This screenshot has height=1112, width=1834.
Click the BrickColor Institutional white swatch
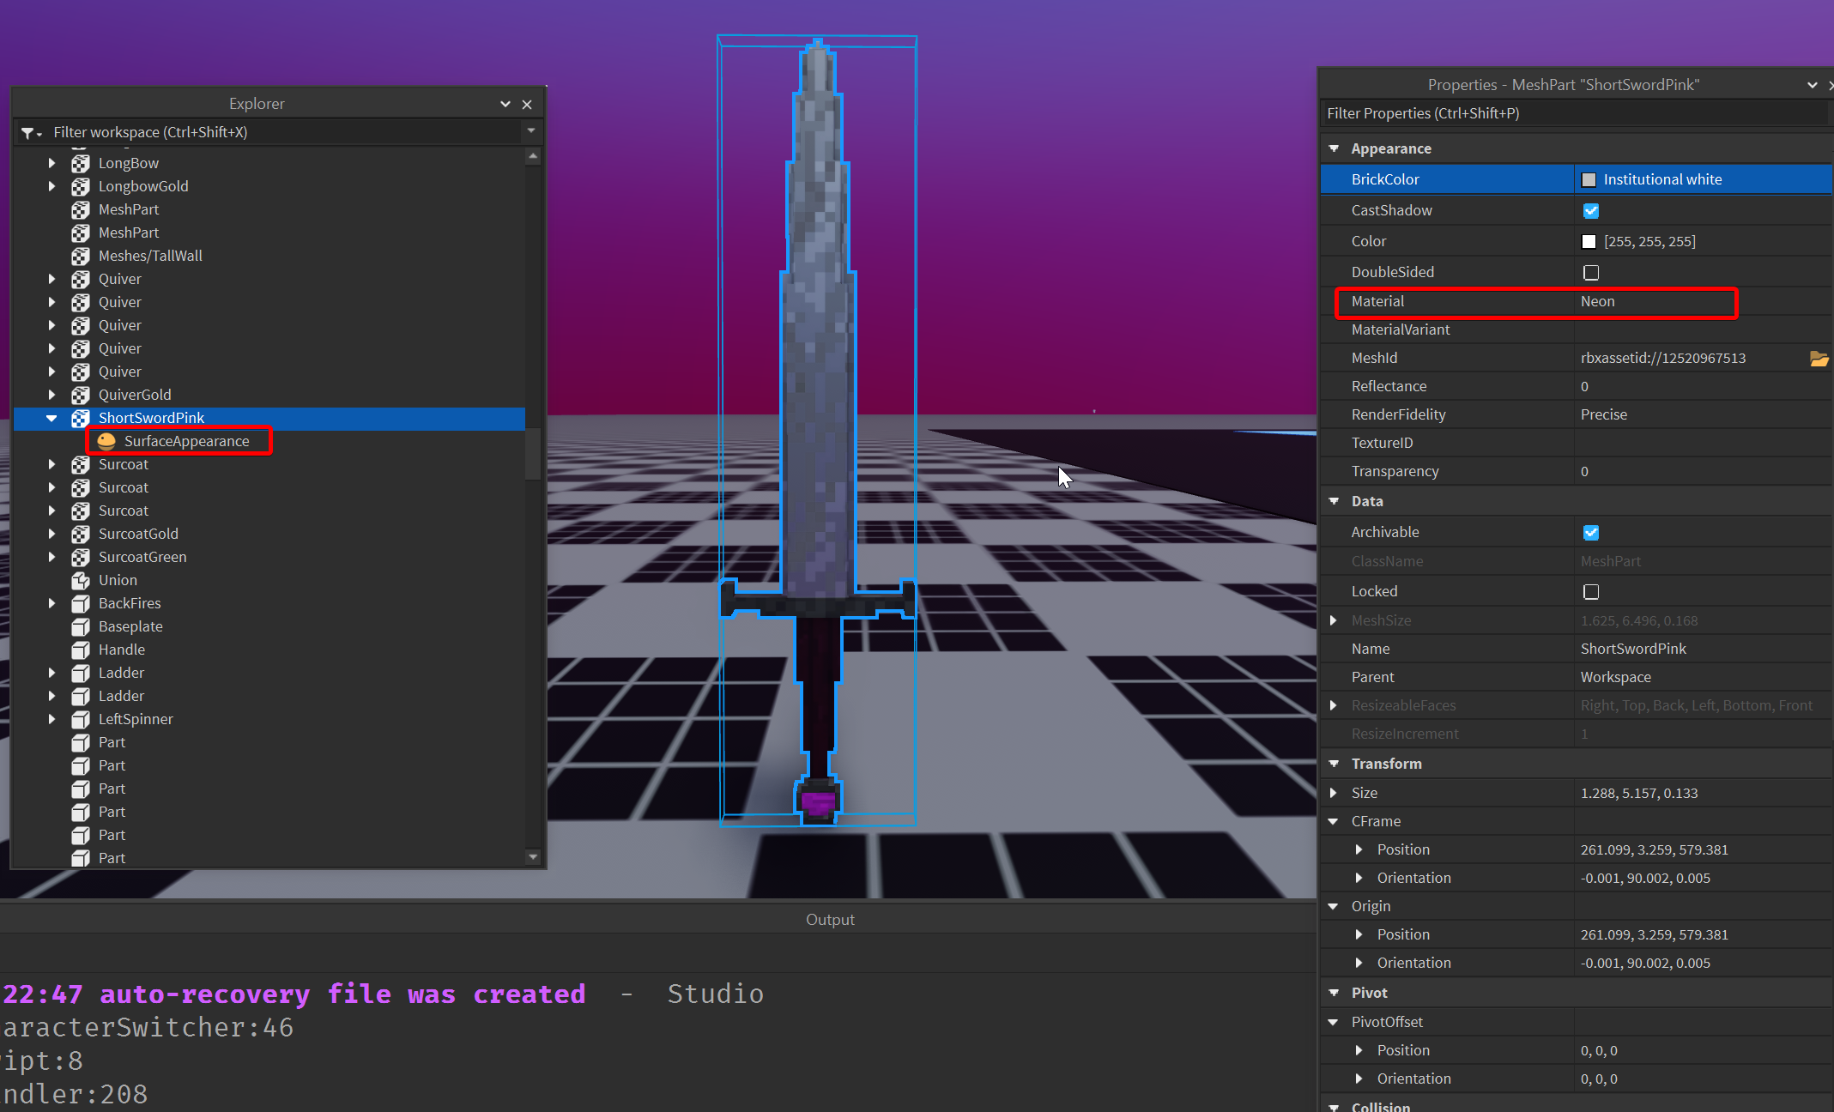[1589, 179]
